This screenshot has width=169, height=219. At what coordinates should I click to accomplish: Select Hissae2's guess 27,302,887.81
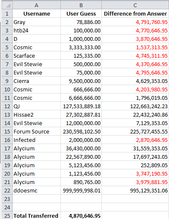point(81,115)
